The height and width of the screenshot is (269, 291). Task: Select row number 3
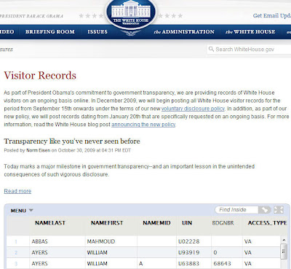[16, 263]
